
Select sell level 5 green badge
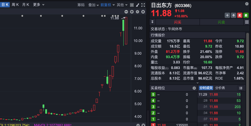153,95
